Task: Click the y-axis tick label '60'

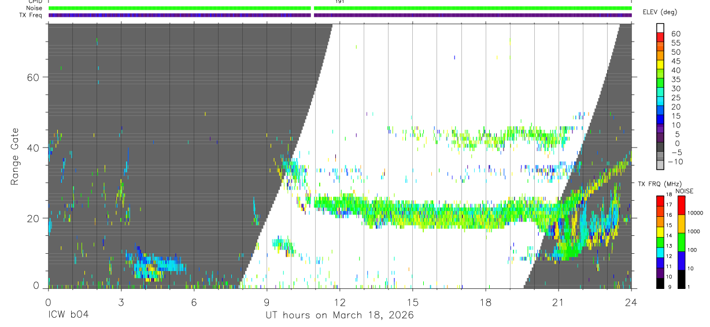Action: (x=32, y=77)
